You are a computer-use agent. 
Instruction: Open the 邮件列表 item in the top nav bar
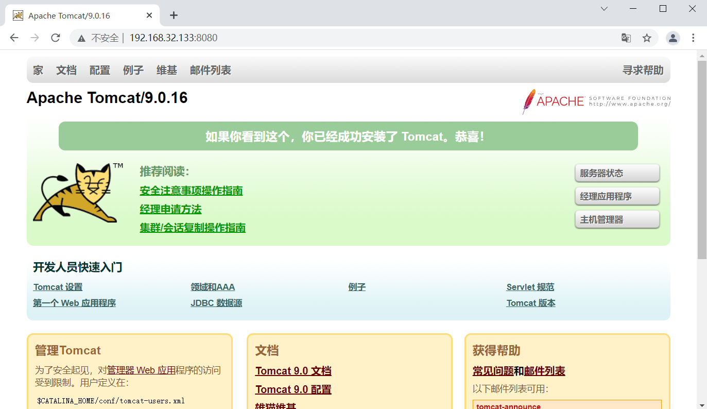tap(211, 70)
